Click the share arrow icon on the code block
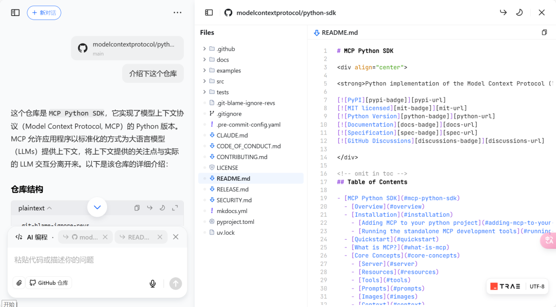This screenshot has width=556, height=307. tap(150, 208)
